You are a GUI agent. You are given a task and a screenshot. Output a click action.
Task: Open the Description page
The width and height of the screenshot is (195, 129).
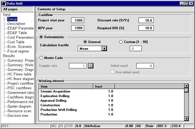coord(16,24)
